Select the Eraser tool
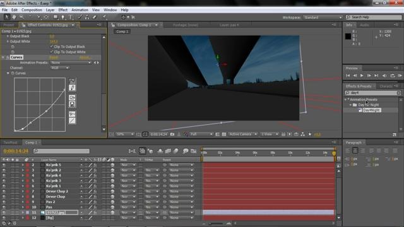The image size is (404, 227). pos(94,17)
